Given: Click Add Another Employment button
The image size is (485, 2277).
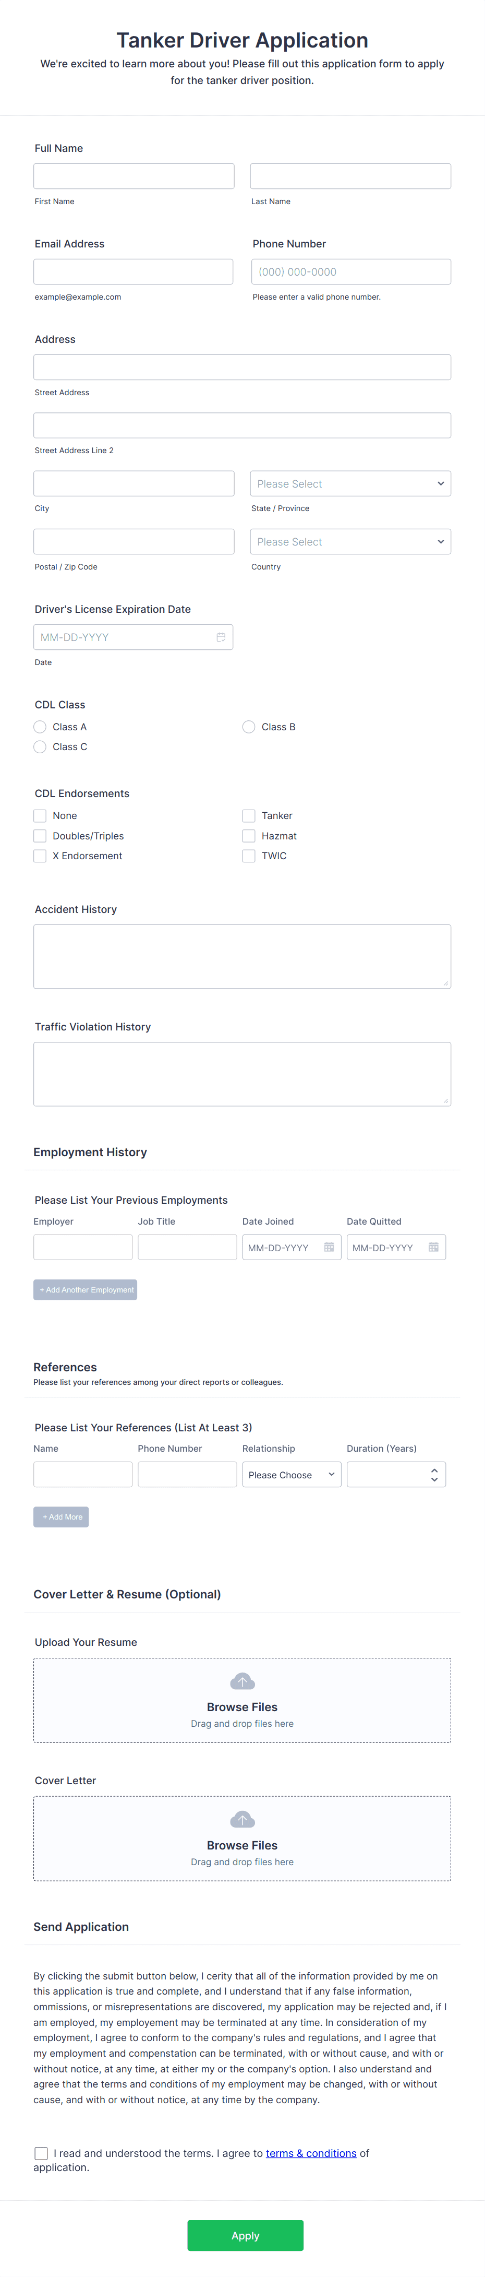Looking at the screenshot, I should pos(86,1290).
